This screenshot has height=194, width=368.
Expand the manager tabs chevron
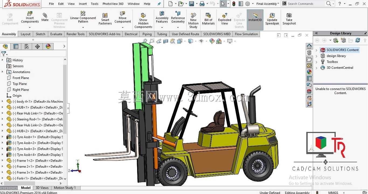tap(64, 46)
